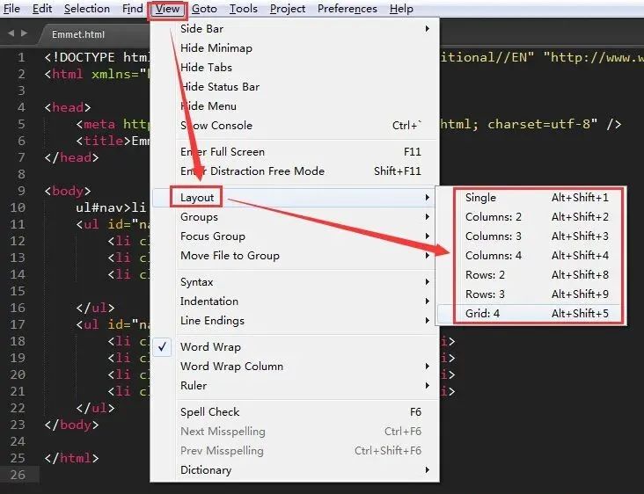The image size is (644, 494).
Task: Open the Help menu
Action: [401, 9]
